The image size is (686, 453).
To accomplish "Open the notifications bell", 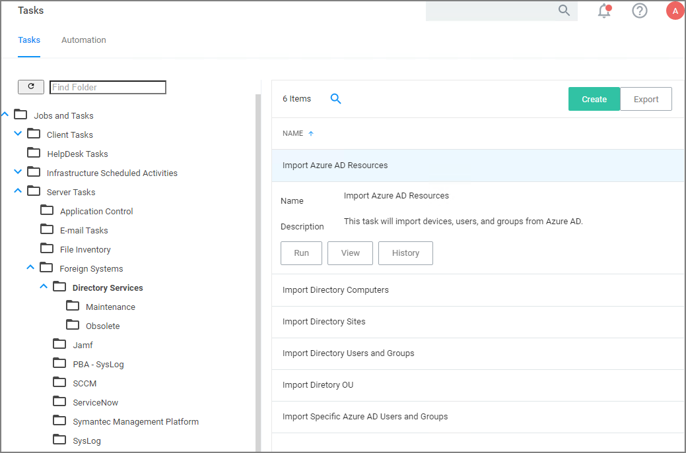I will pyautogui.click(x=603, y=11).
